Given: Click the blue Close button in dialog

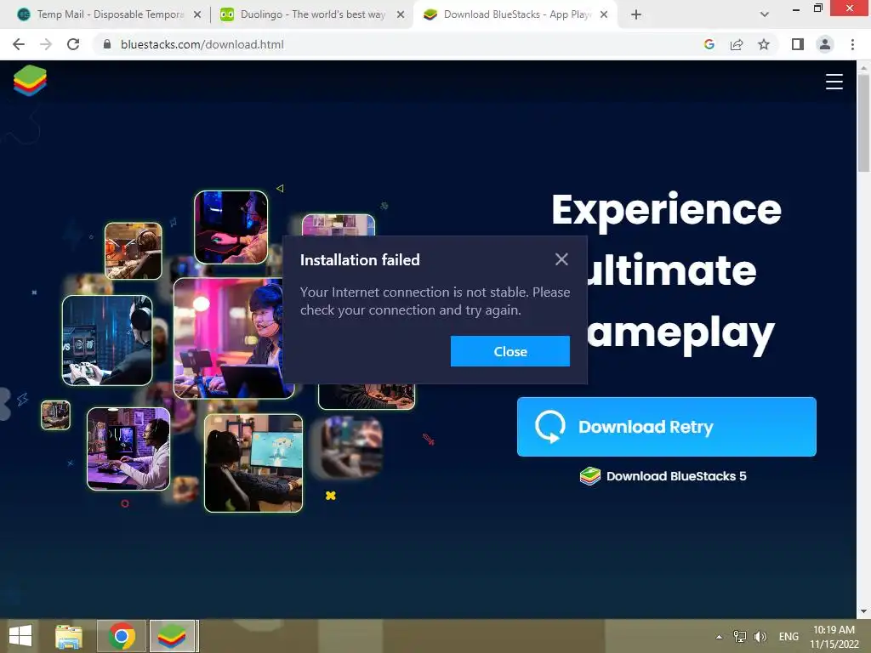Looking at the screenshot, I should pos(510,351).
